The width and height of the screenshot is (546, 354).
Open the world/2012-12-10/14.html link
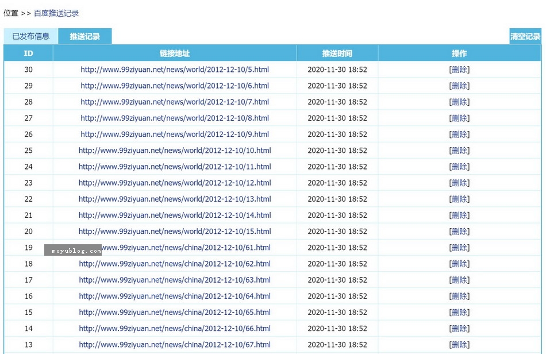point(175,216)
